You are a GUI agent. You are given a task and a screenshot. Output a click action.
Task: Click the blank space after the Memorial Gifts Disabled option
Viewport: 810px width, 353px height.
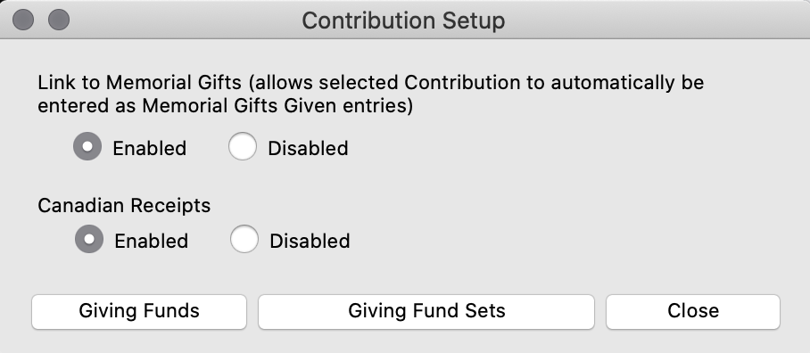click(568, 148)
